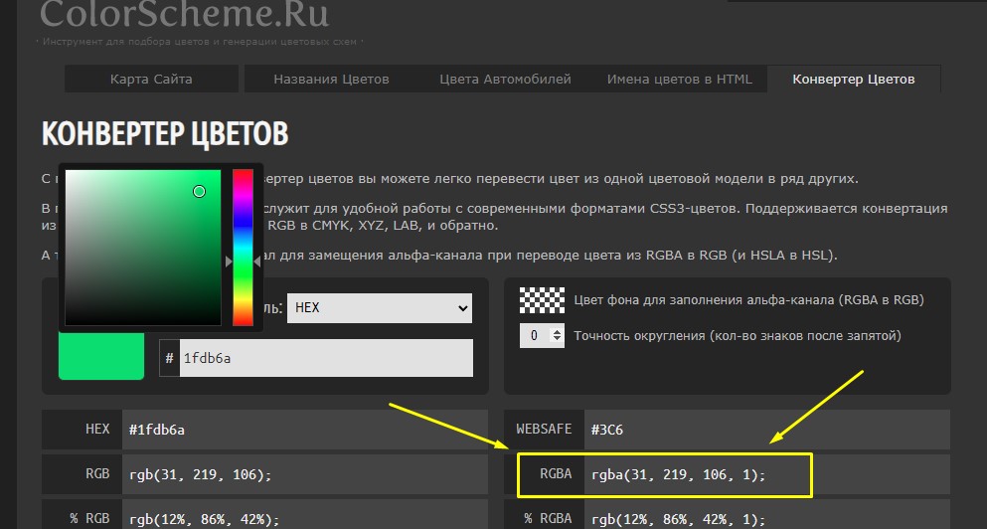This screenshot has height=529, width=987.
Task: Select the Конвертер Цветов tab
Action: point(853,80)
